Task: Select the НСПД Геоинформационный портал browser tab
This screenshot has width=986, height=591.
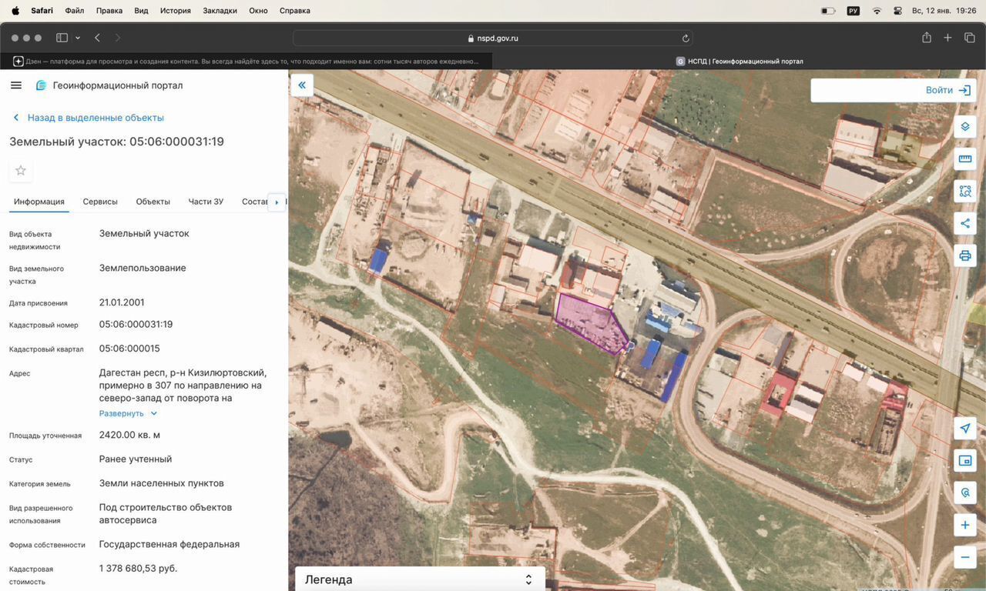Action: [x=739, y=61]
